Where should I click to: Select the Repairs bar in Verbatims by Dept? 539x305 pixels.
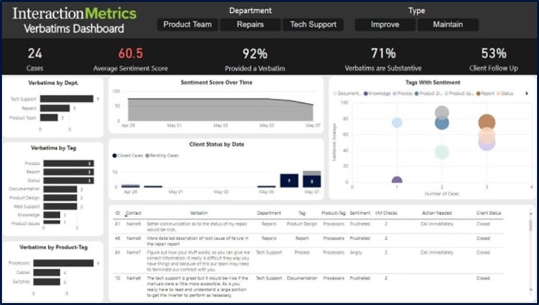(x=54, y=108)
